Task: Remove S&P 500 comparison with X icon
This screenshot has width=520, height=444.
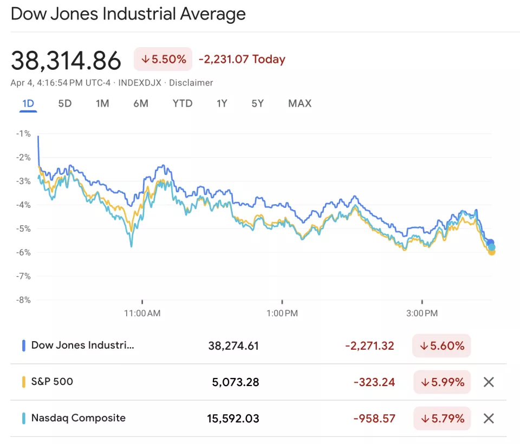Action: [x=489, y=382]
